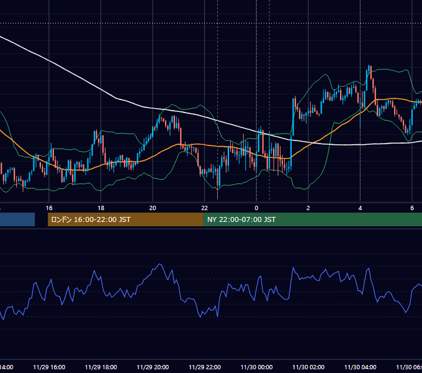Click the 11/29 22:00 time label
Screen dimensions: 422x373
click(x=205, y=367)
